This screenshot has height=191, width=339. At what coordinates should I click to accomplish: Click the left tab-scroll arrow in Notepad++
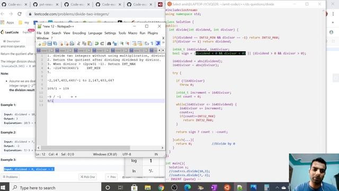[x=159, y=50]
